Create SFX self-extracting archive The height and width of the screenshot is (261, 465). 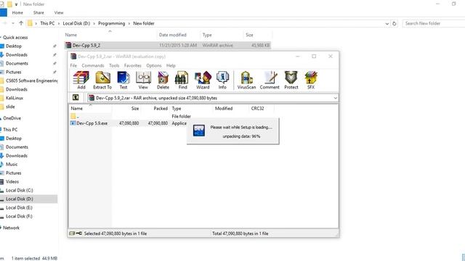click(x=311, y=80)
